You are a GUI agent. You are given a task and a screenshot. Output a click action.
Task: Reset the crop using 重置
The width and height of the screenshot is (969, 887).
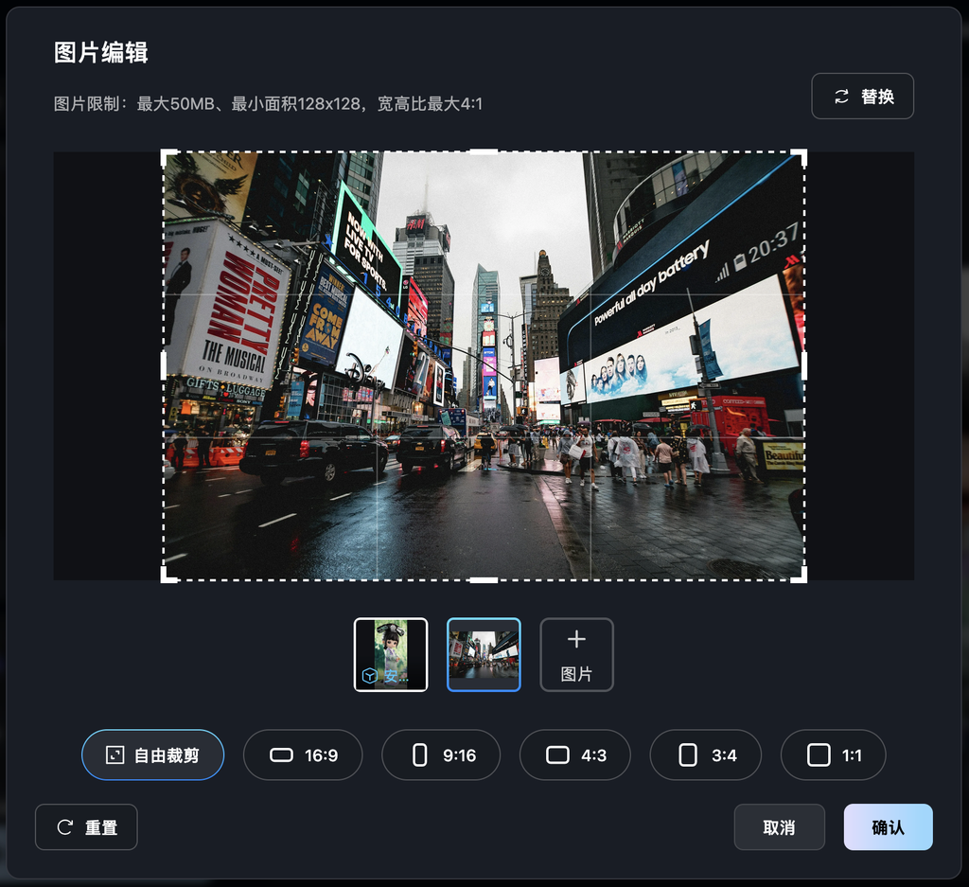pos(85,826)
